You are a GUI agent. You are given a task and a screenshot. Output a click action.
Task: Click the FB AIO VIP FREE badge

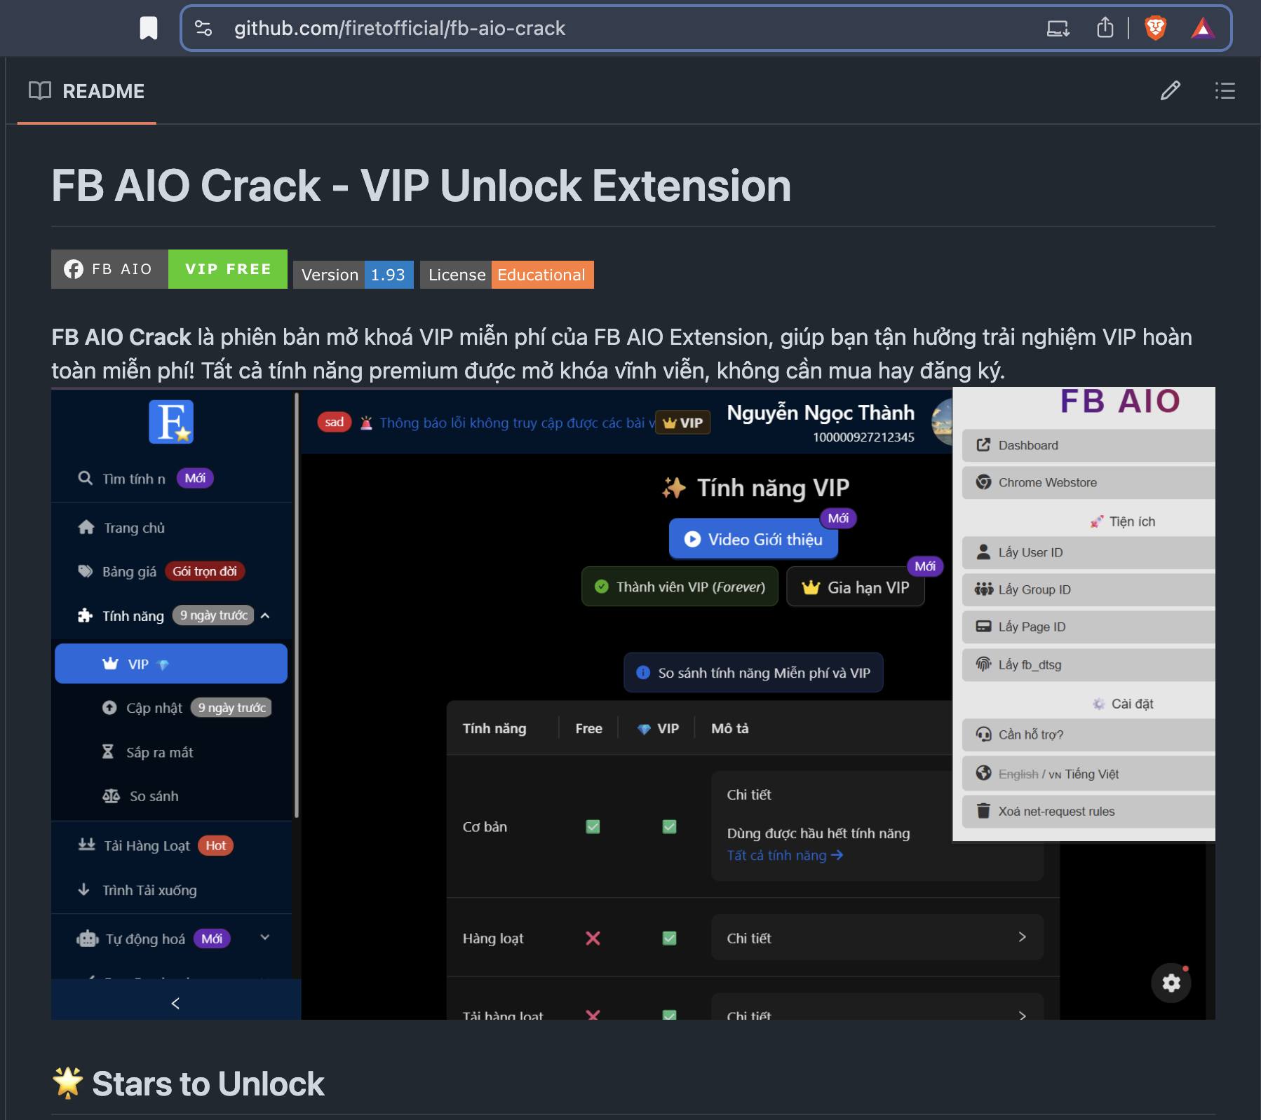click(169, 269)
